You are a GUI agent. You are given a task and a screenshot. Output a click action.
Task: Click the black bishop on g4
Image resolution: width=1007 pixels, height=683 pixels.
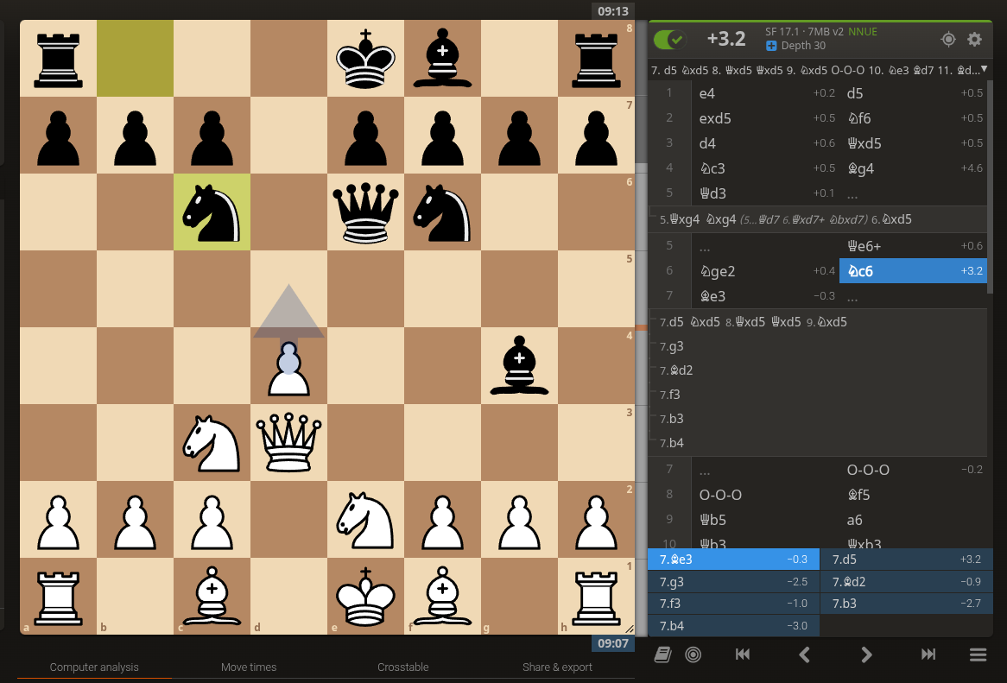tap(520, 366)
